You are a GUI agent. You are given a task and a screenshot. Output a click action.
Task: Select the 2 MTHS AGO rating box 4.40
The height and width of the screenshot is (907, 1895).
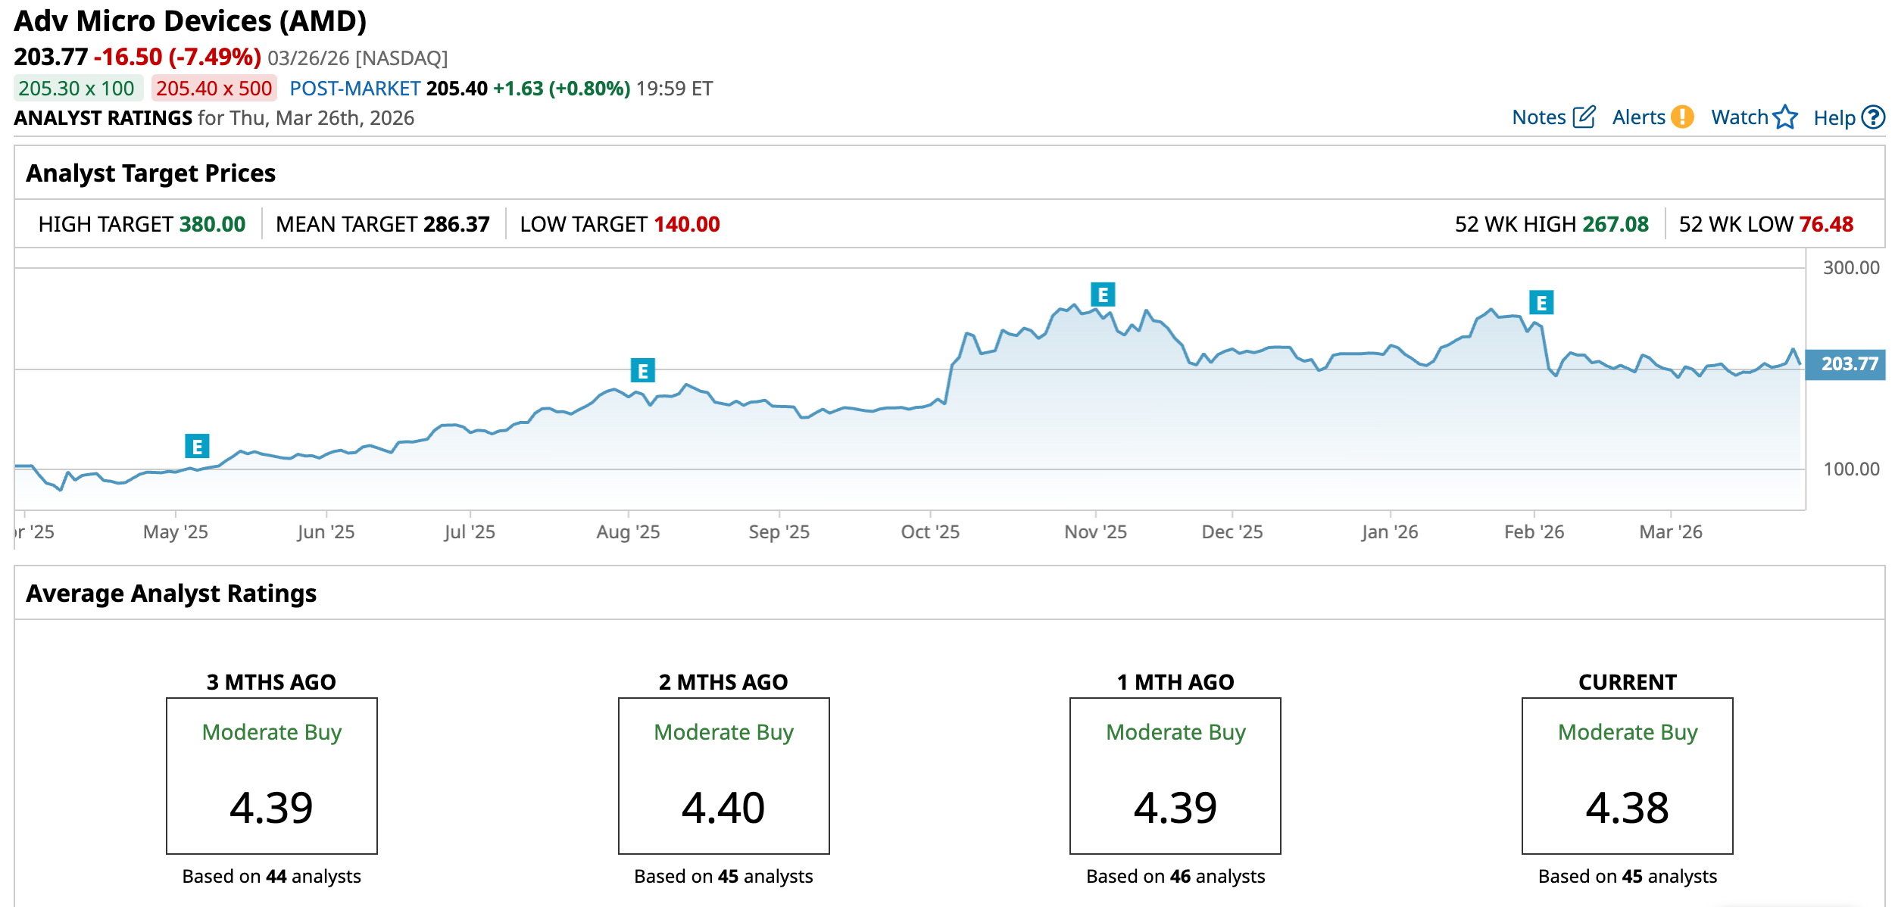(x=723, y=776)
